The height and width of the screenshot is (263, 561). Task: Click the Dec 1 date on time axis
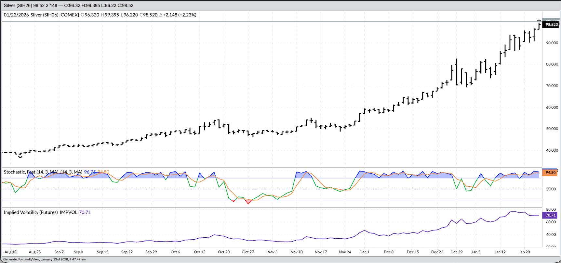[x=364, y=252]
